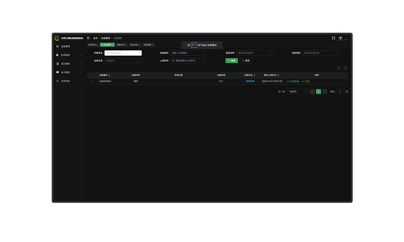This screenshot has width=404, height=242.
Task: Click the 设备管理 sidebar icon
Action: click(57, 46)
